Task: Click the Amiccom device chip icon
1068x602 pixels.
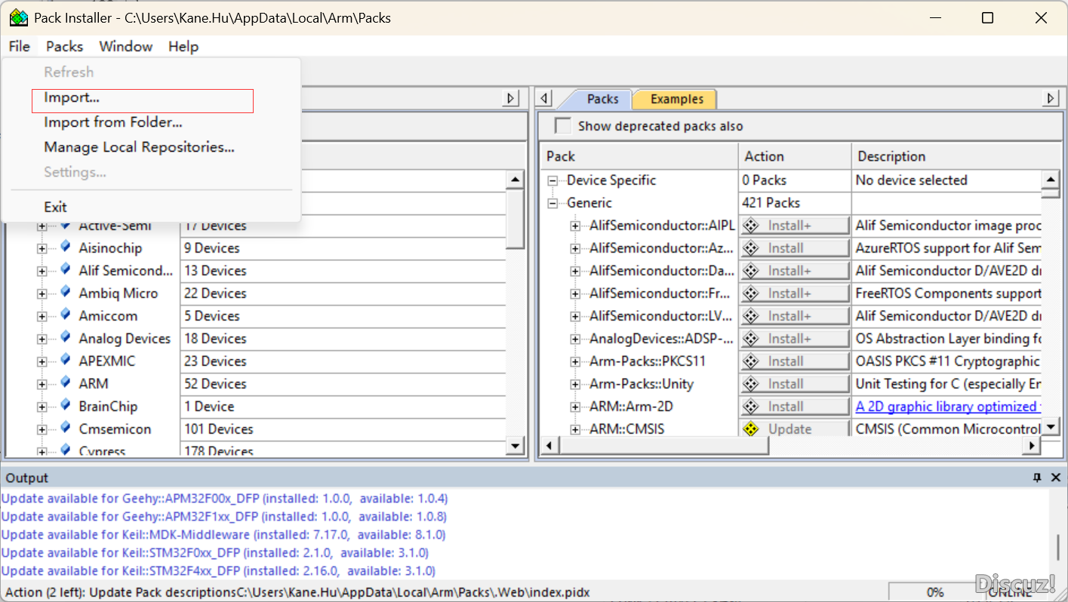Action: click(x=66, y=315)
